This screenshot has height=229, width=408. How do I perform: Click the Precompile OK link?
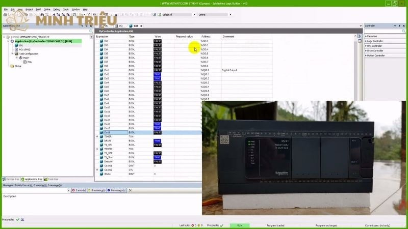[22, 219]
